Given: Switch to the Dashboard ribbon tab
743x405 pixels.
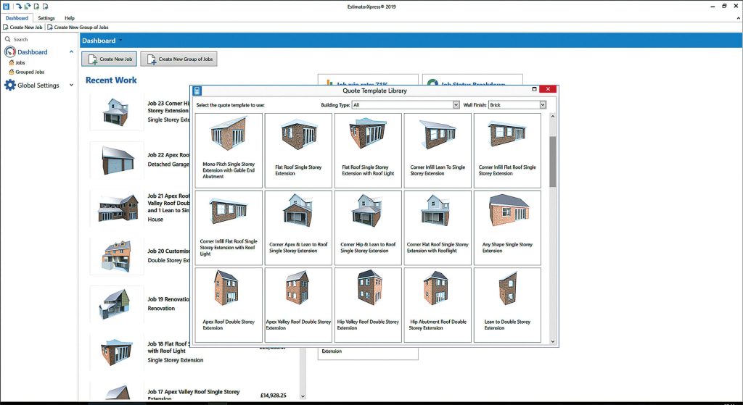Looking at the screenshot, I should pos(17,18).
